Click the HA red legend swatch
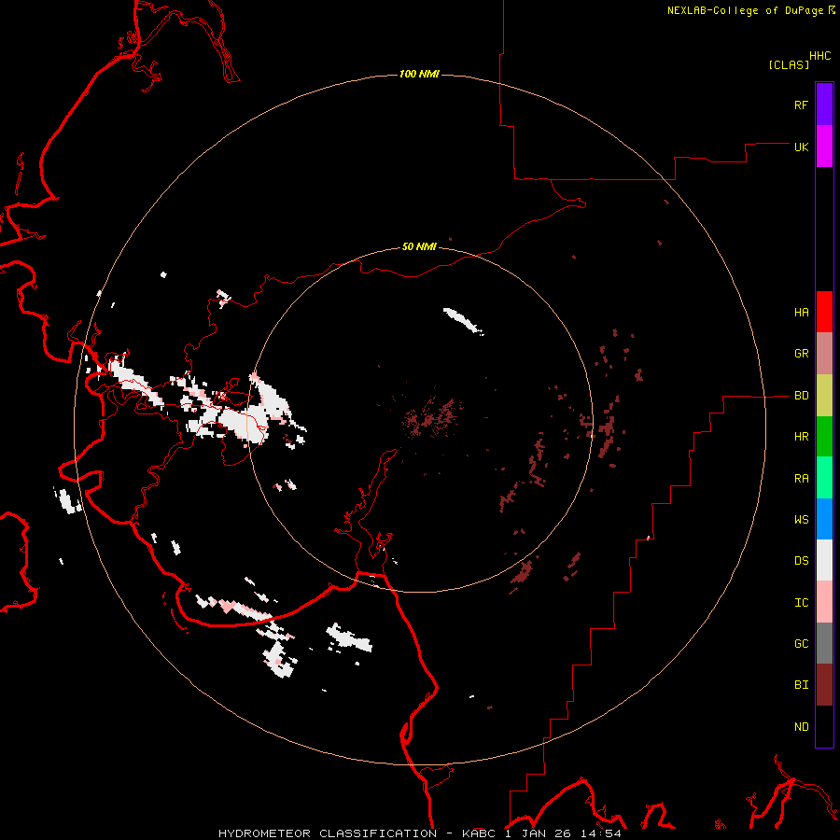Screen dimensions: 840x840 pyautogui.click(x=824, y=312)
